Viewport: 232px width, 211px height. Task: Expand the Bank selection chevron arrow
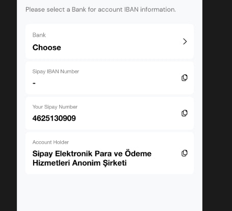point(185,41)
